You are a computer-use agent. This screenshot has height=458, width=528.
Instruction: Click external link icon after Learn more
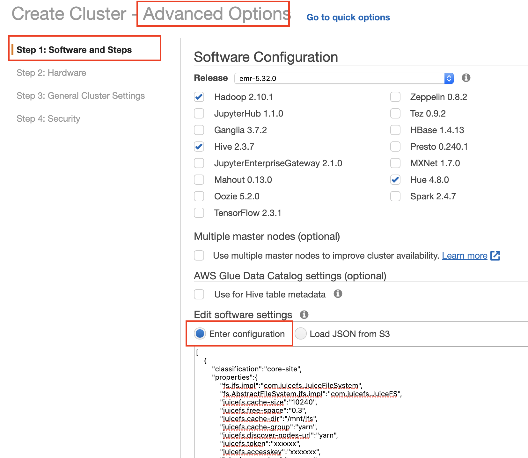tap(495, 256)
